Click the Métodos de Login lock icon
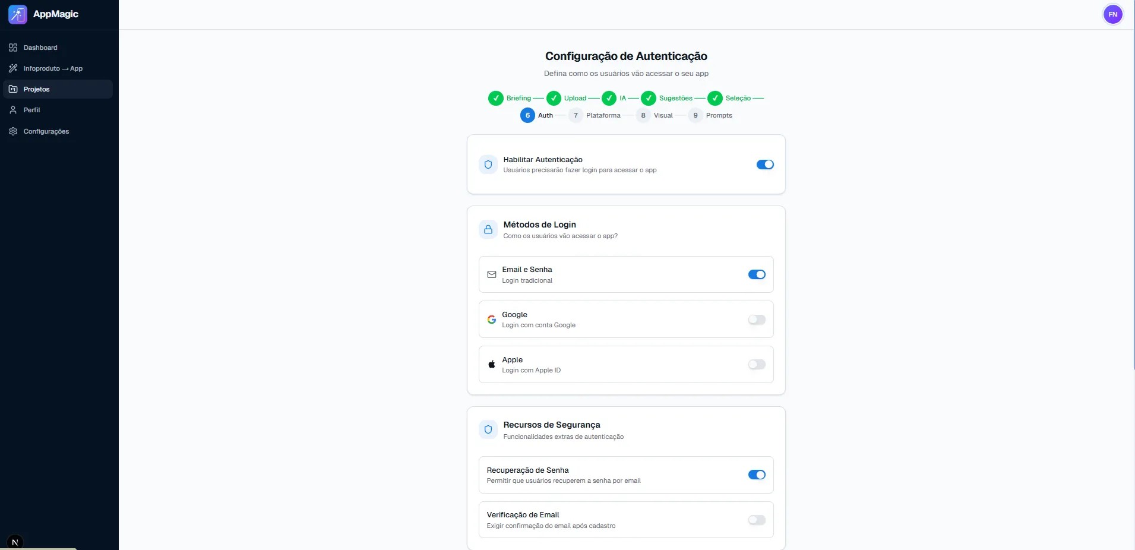Image resolution: width=1135 pixels, height=550 pixels. pos(488,229)
